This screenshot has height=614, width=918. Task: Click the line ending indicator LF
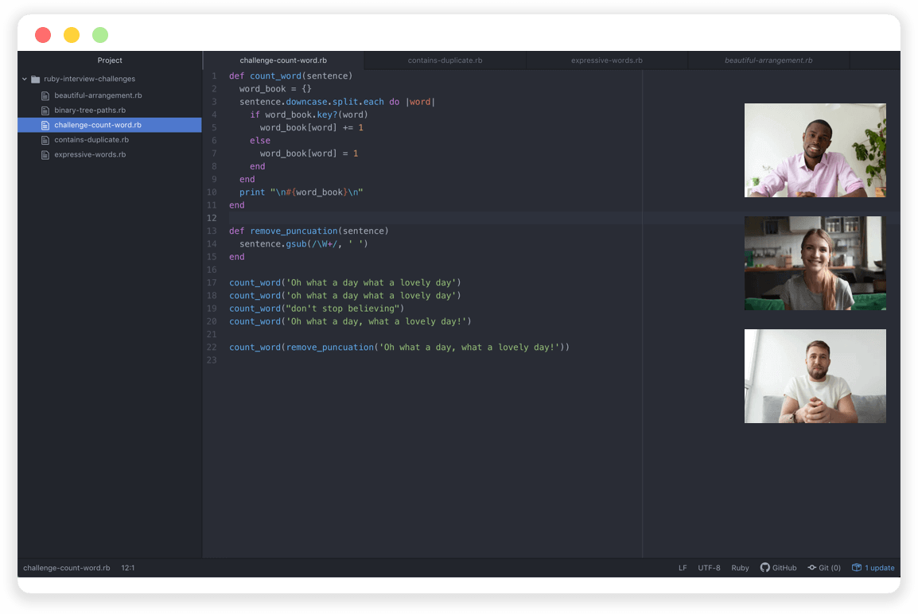682,567
